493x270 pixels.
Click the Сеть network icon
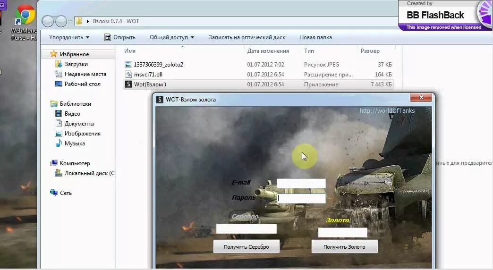click(x=54, y=193)
